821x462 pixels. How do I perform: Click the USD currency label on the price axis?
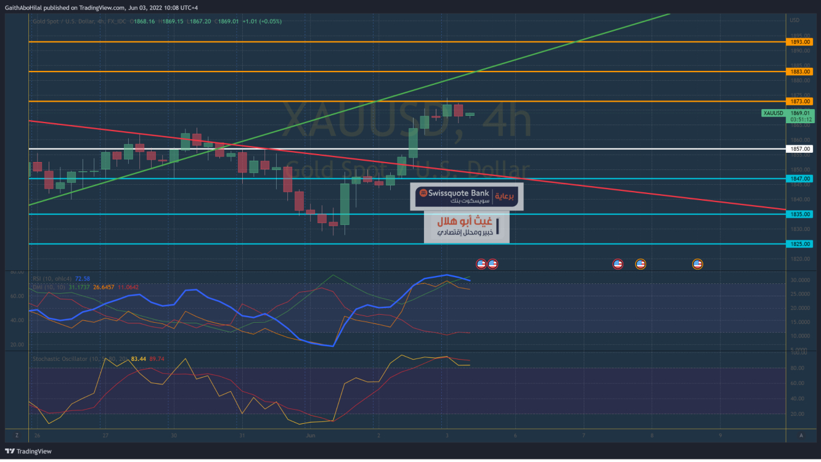pyautogui.click(x=794, y=20)
